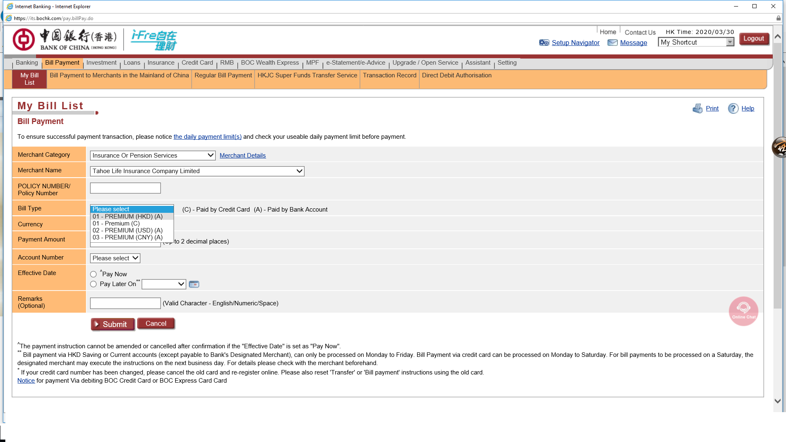Click the Setup Navigator icon

tap(544, 43)
